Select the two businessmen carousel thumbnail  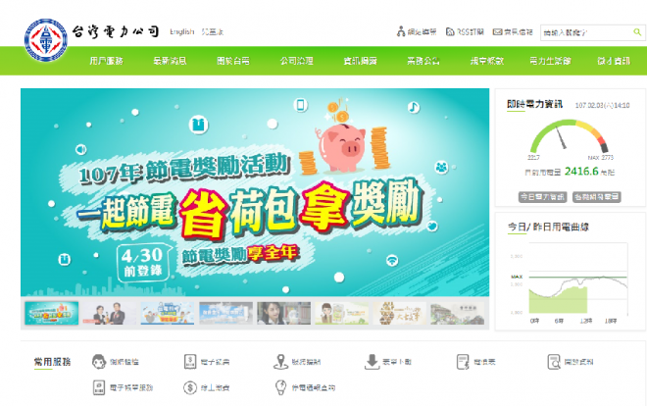(110, 313)
